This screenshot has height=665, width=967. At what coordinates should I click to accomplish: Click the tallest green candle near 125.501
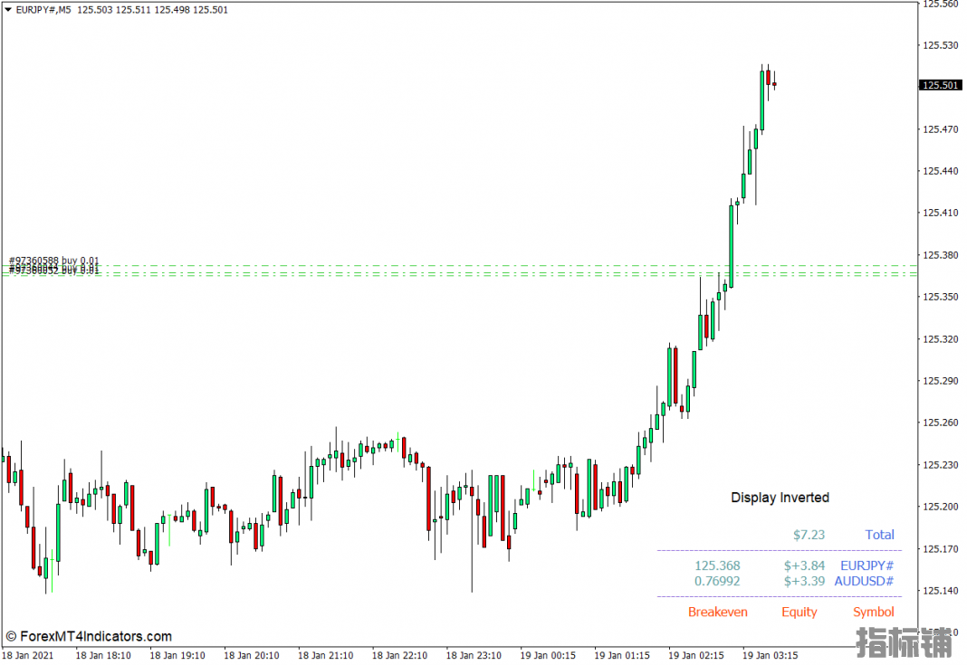pyautogui.click(x=762, y=100)
